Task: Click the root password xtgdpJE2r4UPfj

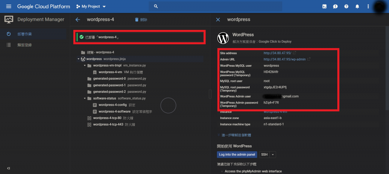Action: click(275, 87)
